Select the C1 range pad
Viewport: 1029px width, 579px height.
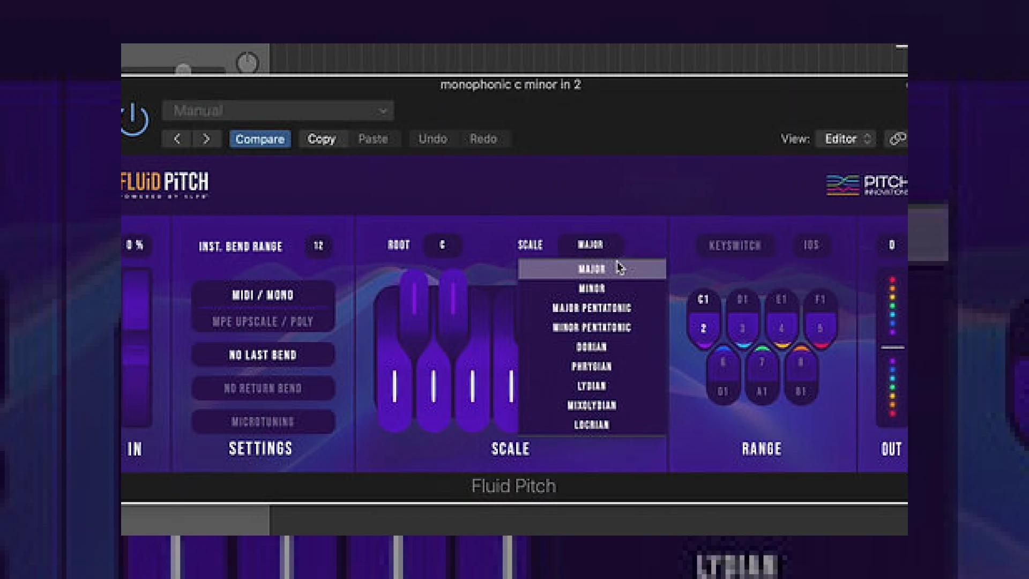(703, 319)
